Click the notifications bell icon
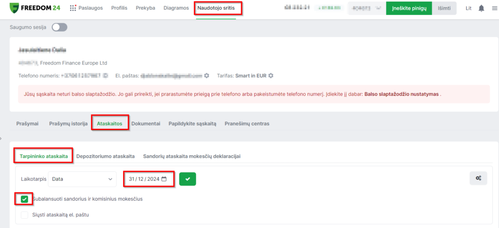Screen dimensions: 499x228 (x=481, y=8)
